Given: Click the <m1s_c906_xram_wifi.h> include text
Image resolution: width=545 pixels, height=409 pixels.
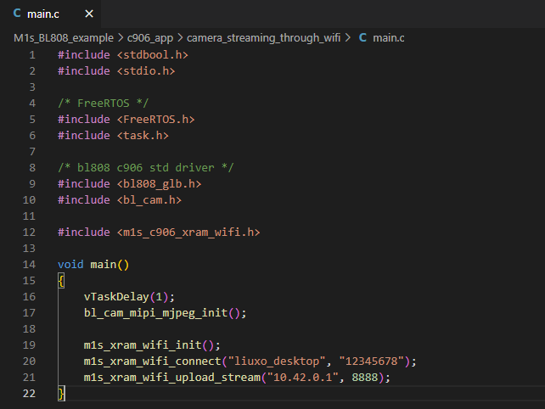Looking at the screenshot, I should 188,233.
